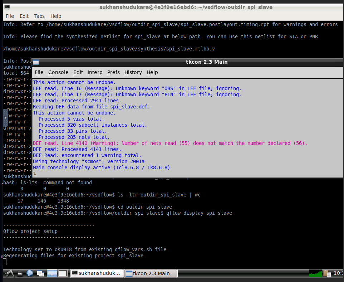Viewport: 344px width, 282px height.
Task: Open the file manager icon on the taskbar
Action: point(20,273)
